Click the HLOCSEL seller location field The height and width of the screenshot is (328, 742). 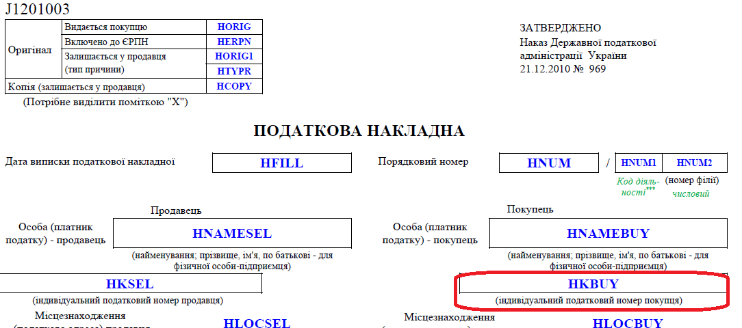coord(257,323)
